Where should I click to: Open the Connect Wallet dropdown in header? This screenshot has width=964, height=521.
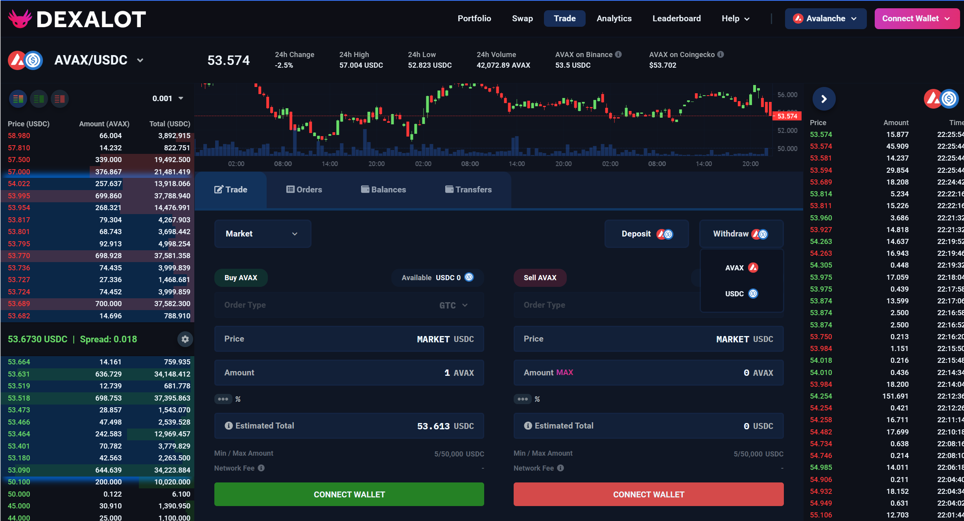(x=916, y=18)
